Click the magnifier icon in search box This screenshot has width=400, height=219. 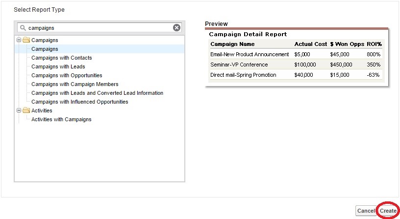23,28
